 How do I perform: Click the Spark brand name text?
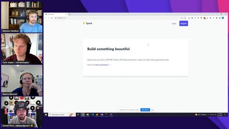pyautogui.click(x=89, y=23)
